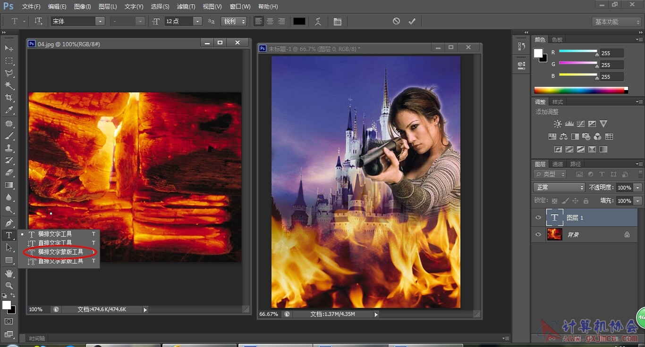Select the Eraser tool
This screenshot has width=645, height=347.
[x=9, y=173]
